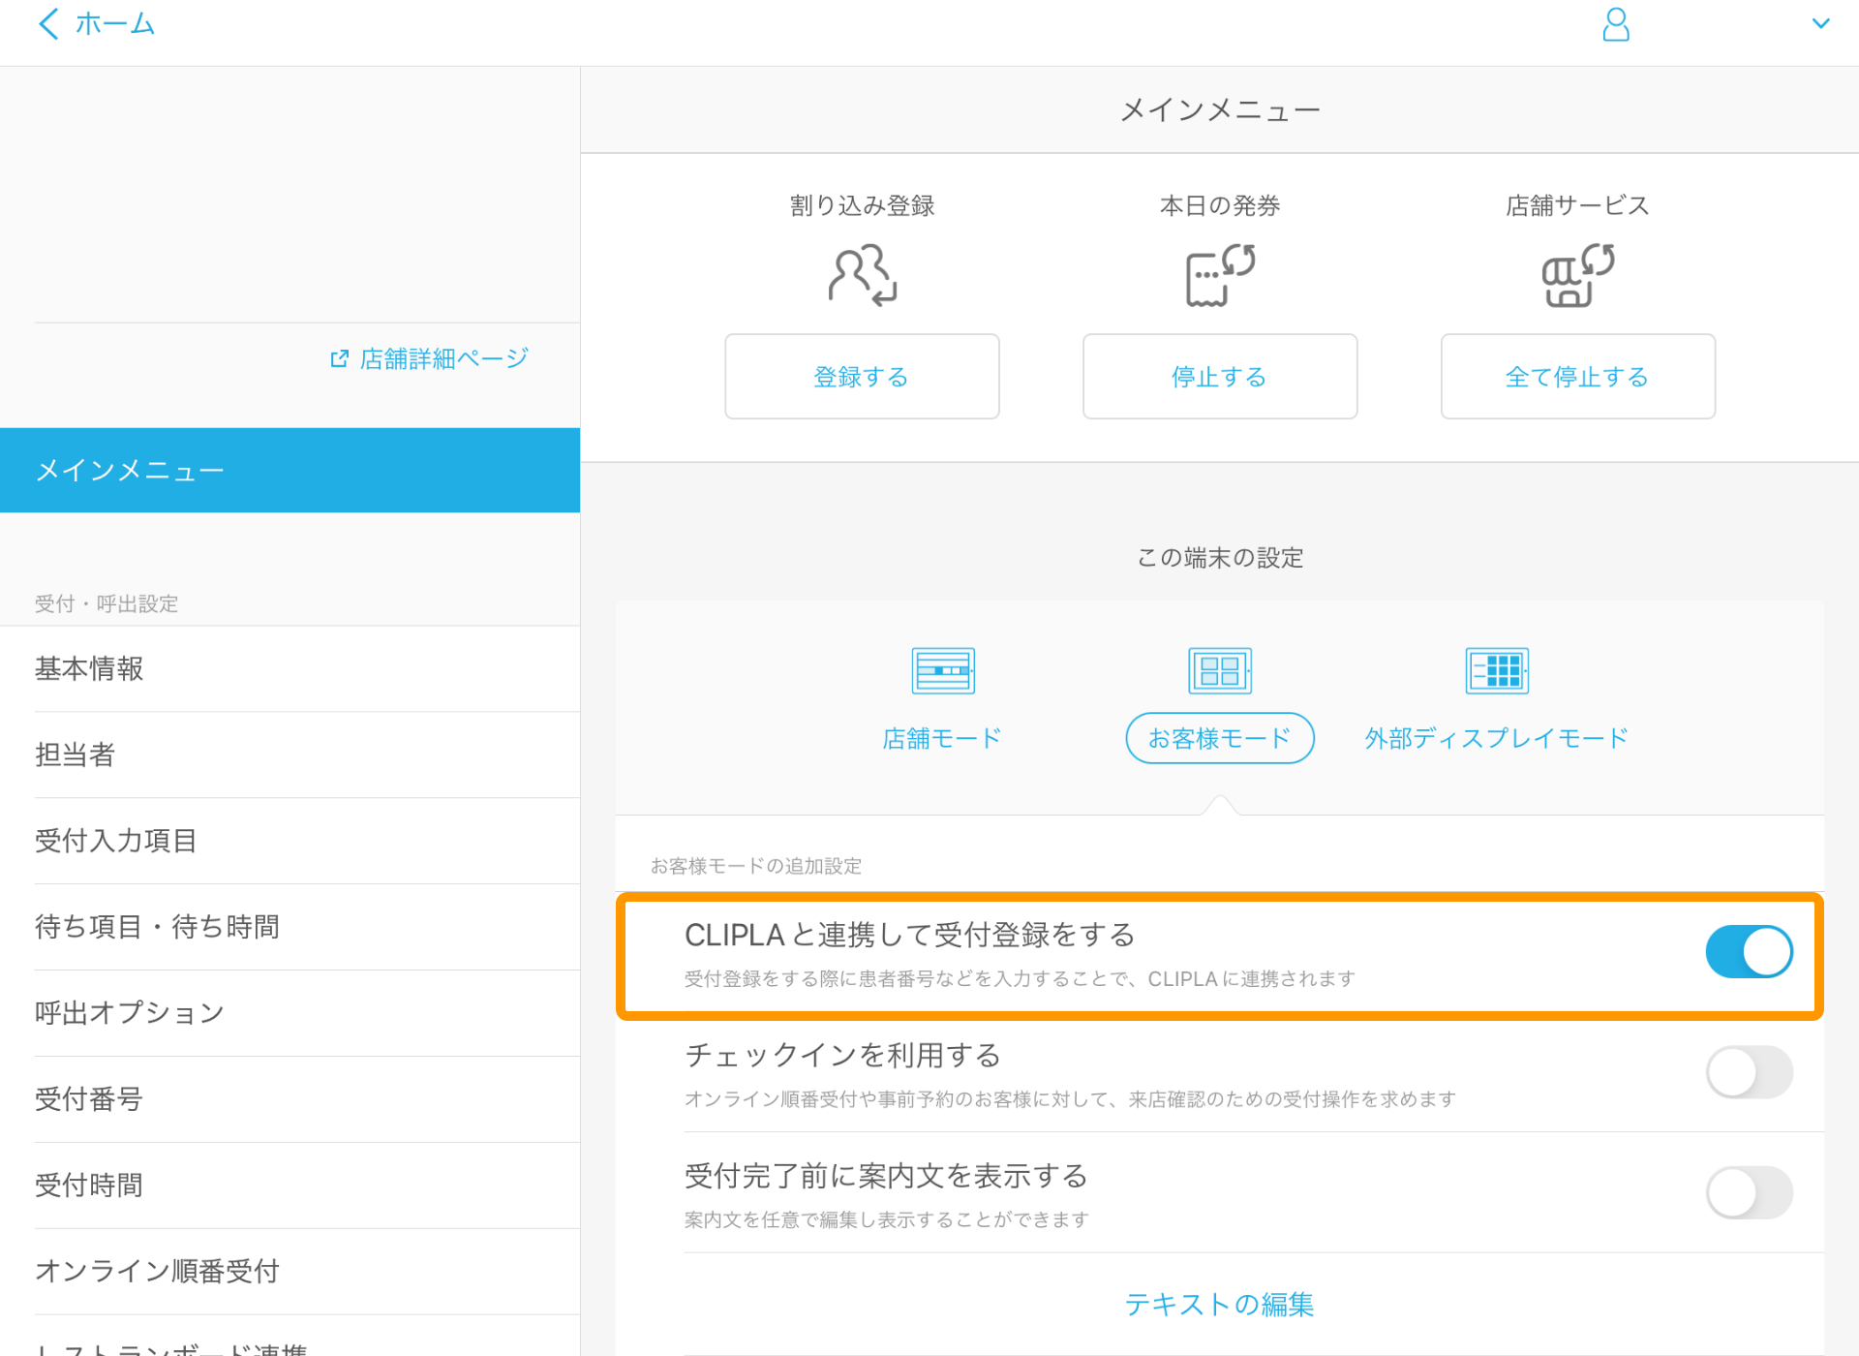1859x1356 pixels.
Task: Open オンライン順番受付 in the sidebar
Action: tap(290, 1272)
